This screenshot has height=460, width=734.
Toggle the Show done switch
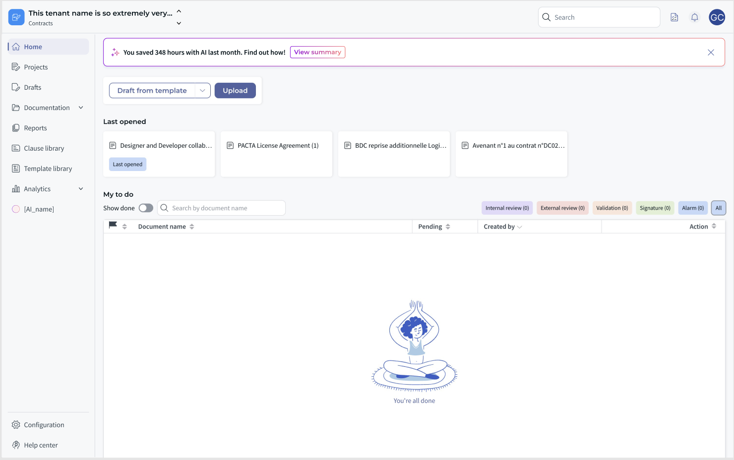coord(146,208)
